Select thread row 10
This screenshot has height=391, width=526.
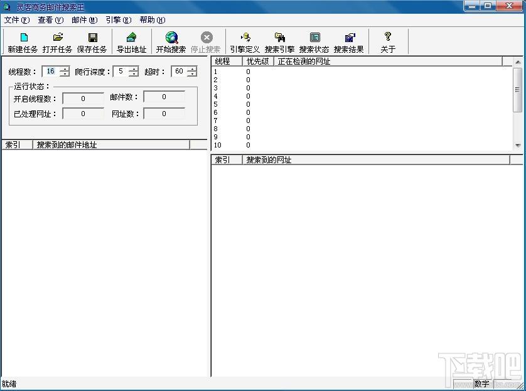(x=362, y=145)
